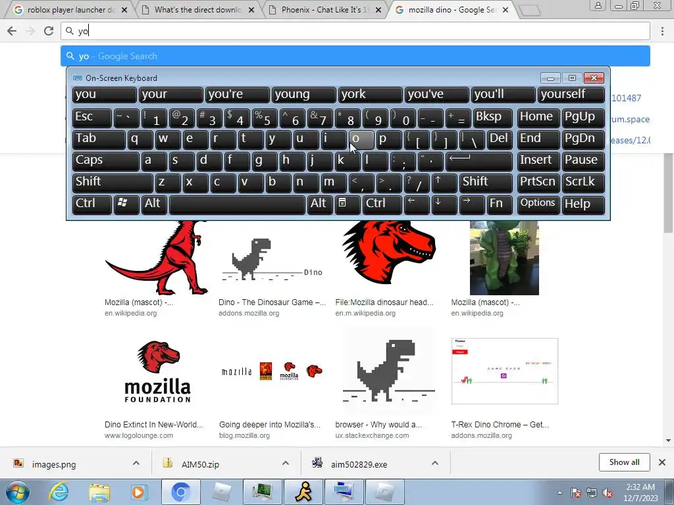Pick the 'yourself' word prediction
This screenshot has width=674, height=505.
tap(571, 95)
